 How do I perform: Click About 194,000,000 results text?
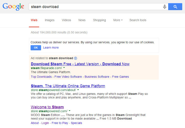pyautogui.click(x=59, y=32)
